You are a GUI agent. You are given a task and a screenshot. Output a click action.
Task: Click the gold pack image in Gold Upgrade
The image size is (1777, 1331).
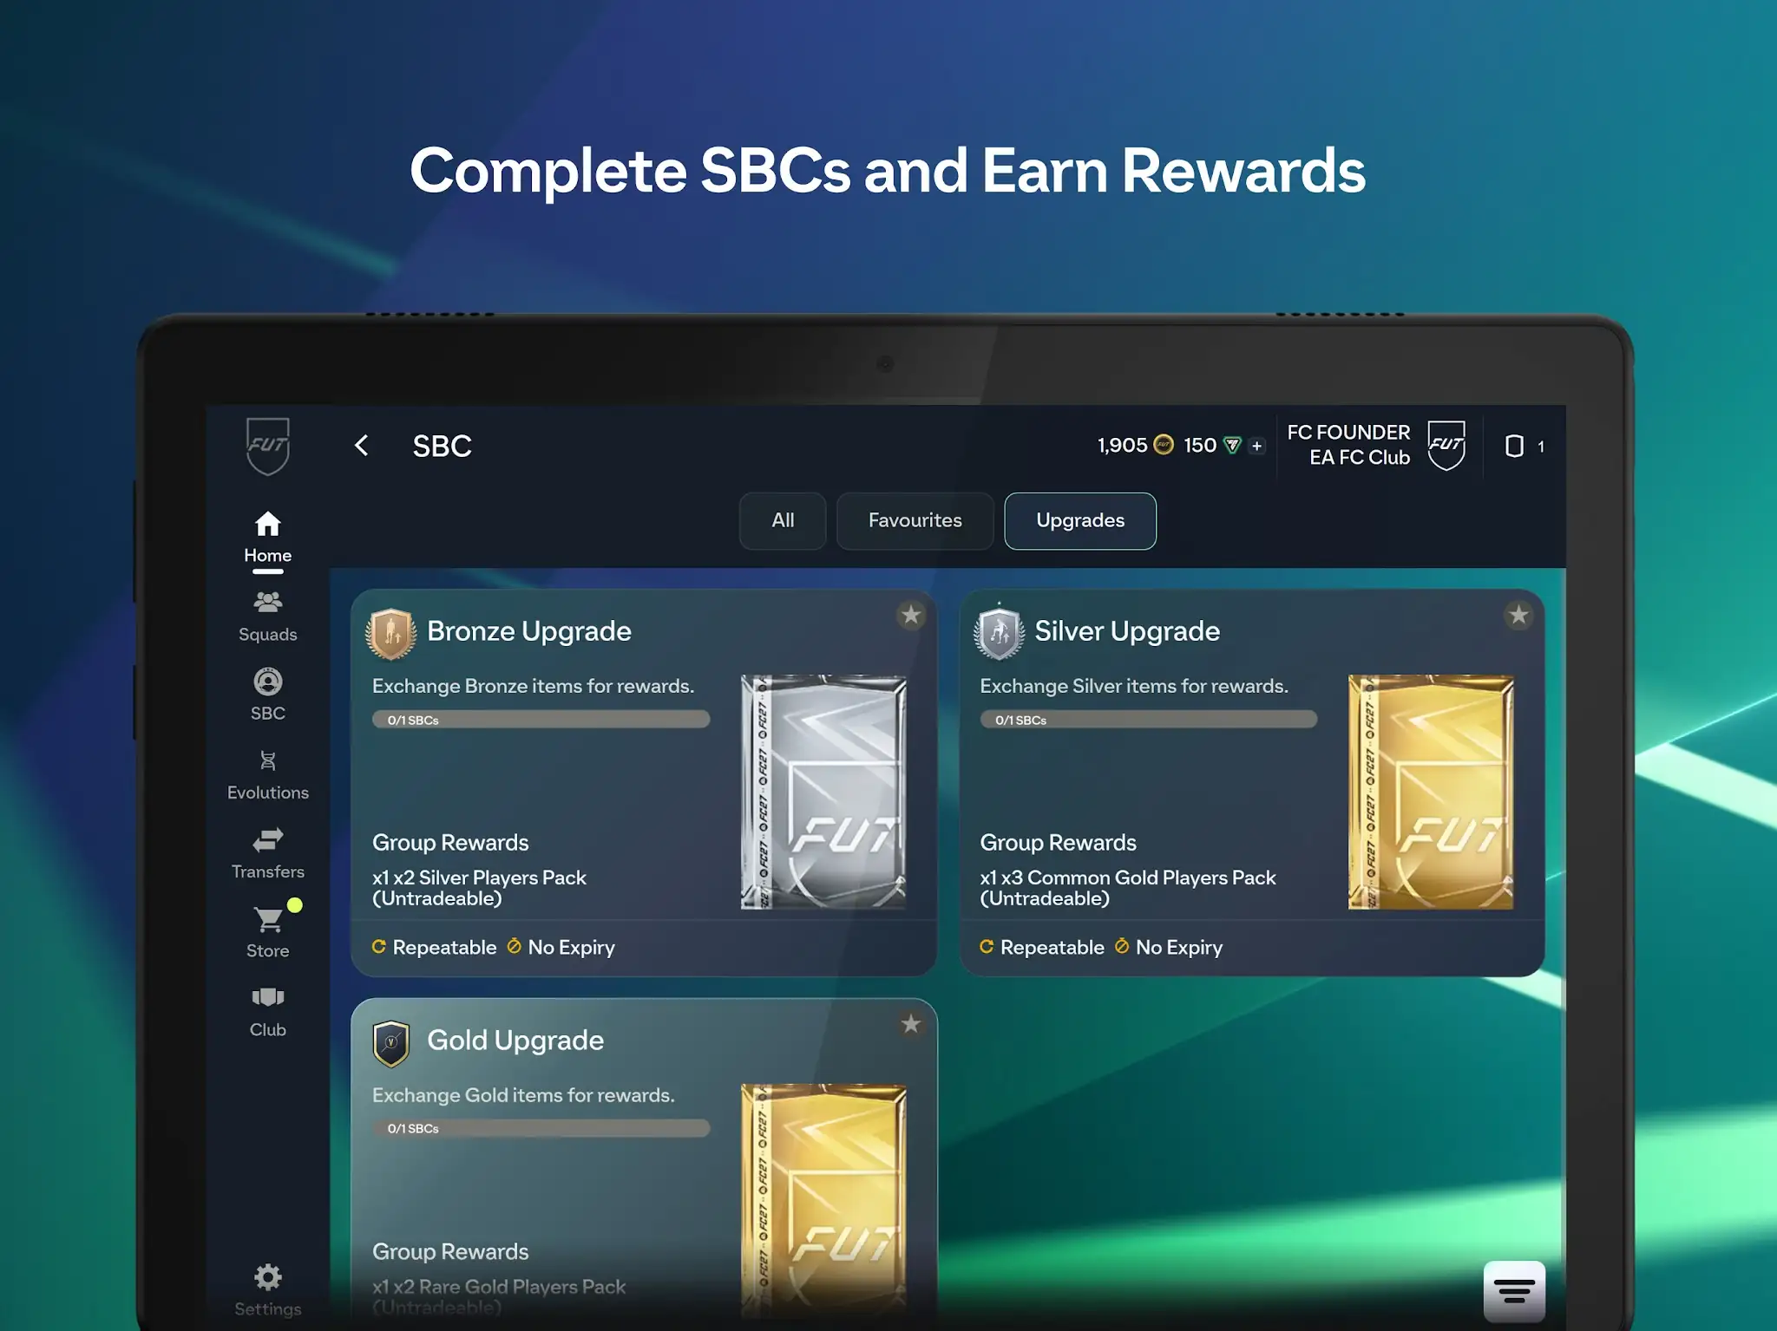tap(823, 1201)
